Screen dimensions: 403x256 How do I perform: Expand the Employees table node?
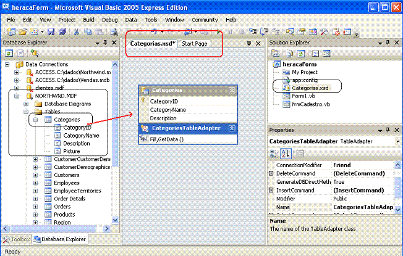(35, 183)
